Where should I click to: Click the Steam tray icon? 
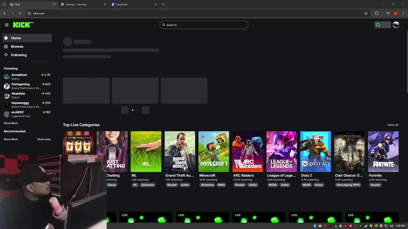[366, 226]
